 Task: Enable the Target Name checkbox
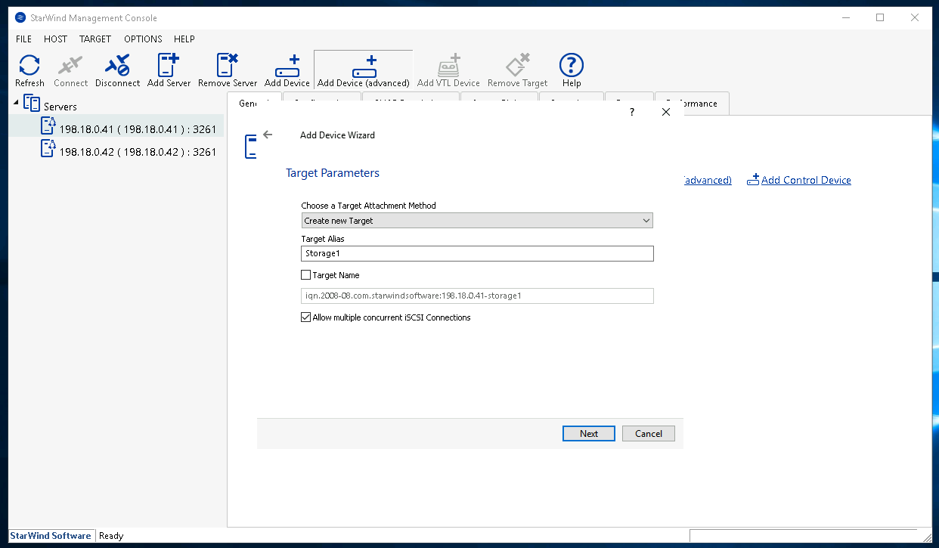tap(306, 275)
